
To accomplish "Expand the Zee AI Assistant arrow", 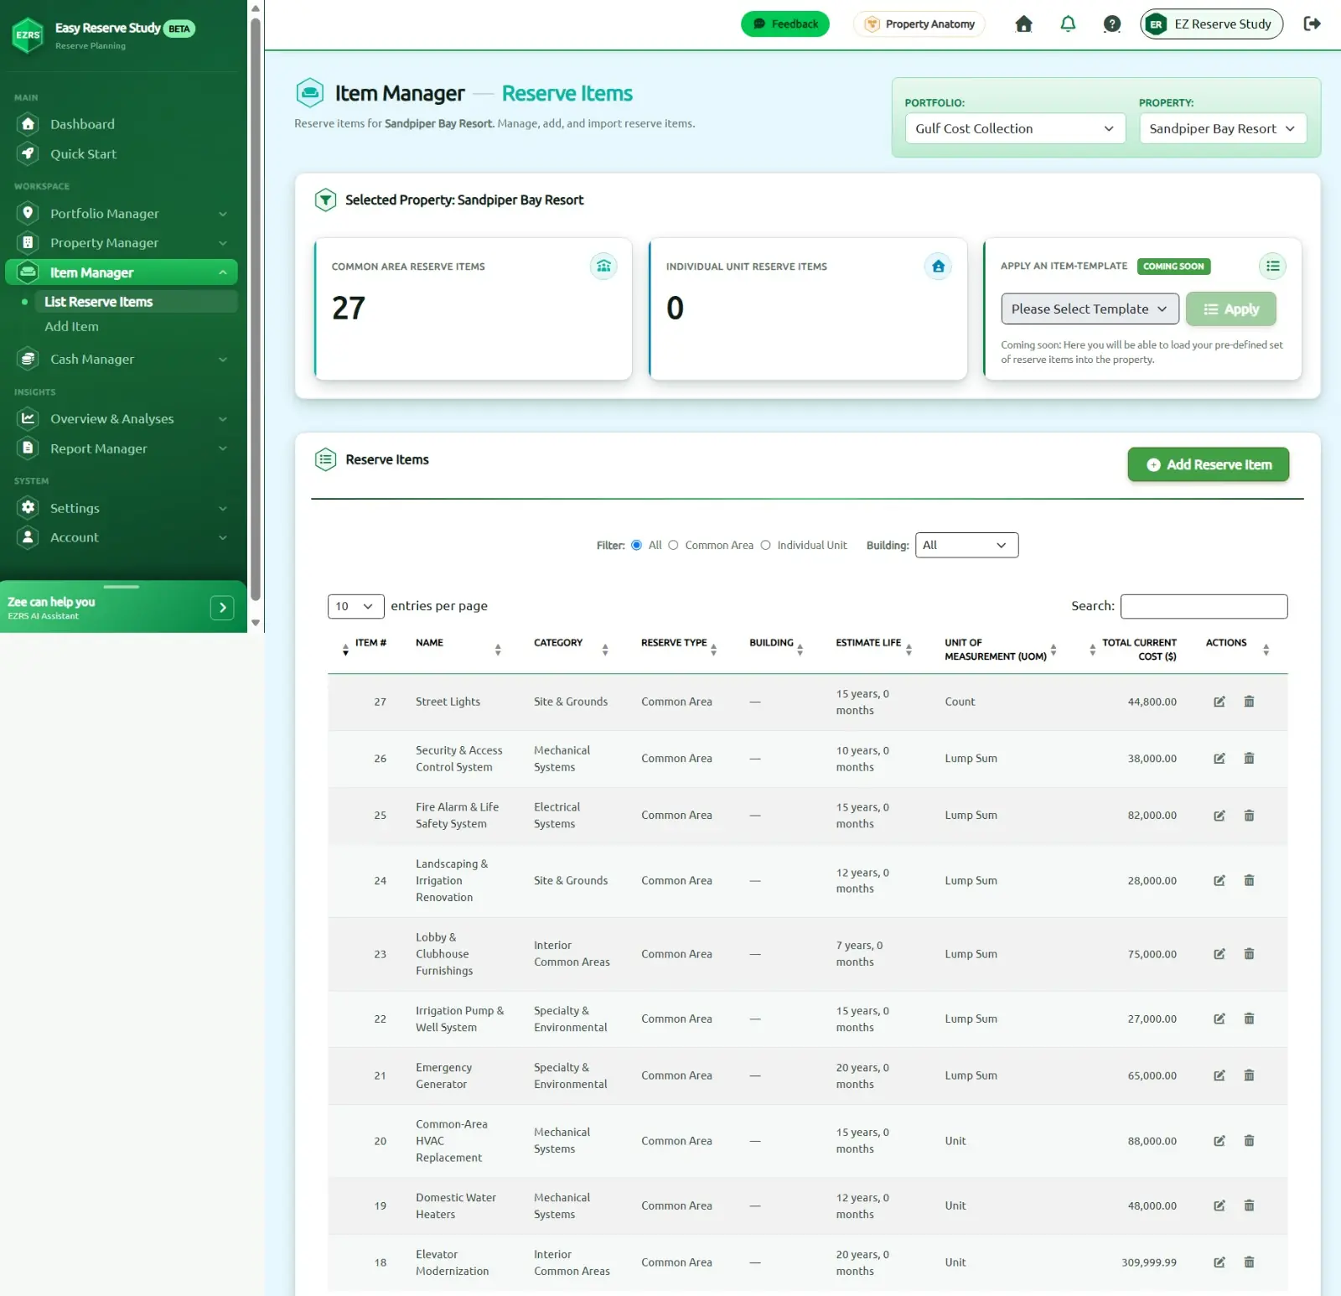I will [x=222, y=608].
